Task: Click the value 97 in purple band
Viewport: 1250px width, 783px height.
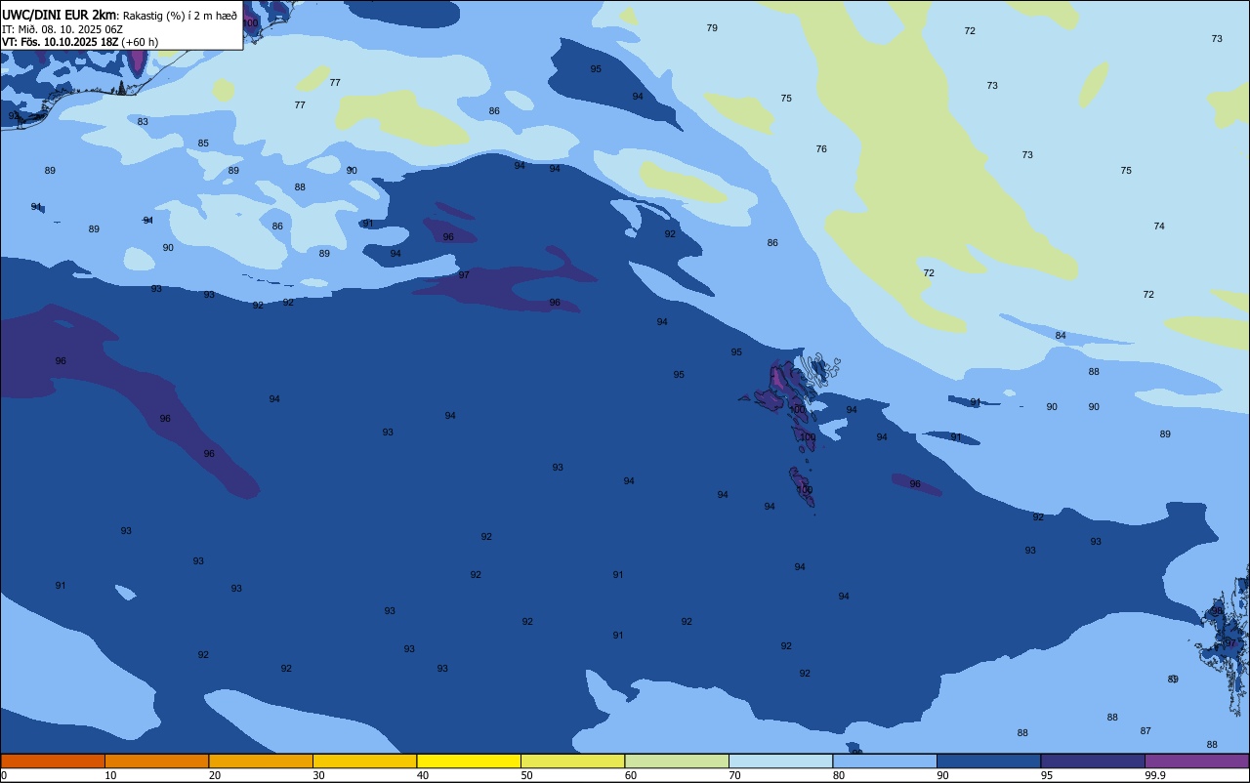Action: (x=464, y=275)
